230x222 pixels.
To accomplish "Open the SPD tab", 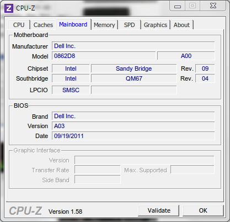I will [129, 25].
